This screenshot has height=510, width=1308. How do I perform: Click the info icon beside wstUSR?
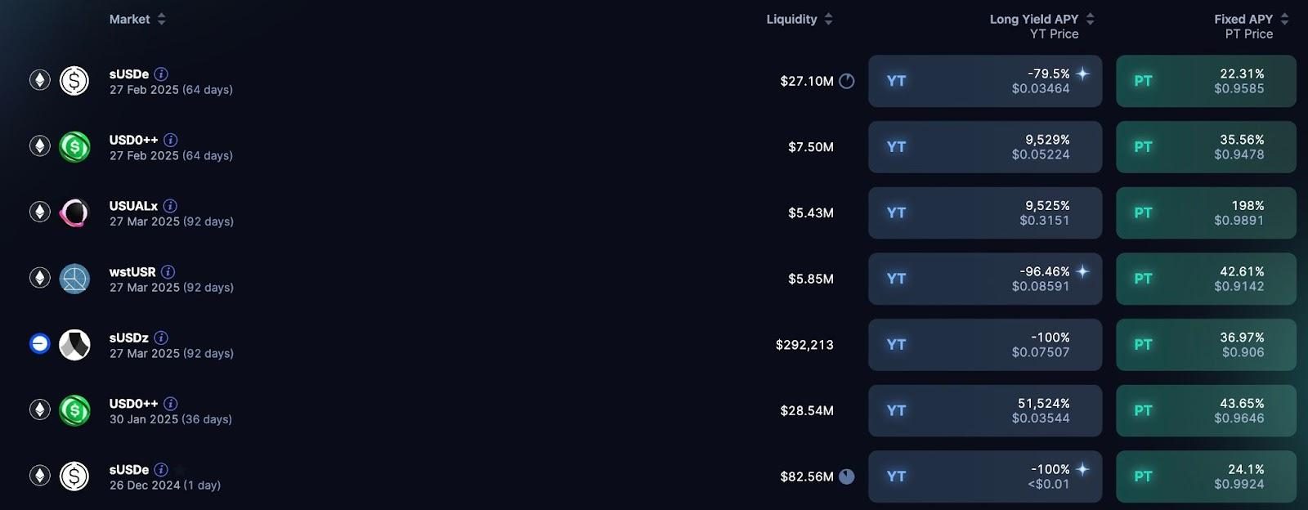[x=168, y=272]
